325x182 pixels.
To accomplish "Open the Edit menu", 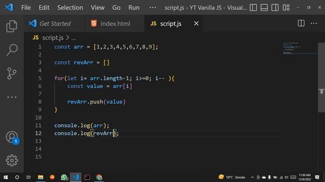I will pyautogui.click(x=44, y=8).
